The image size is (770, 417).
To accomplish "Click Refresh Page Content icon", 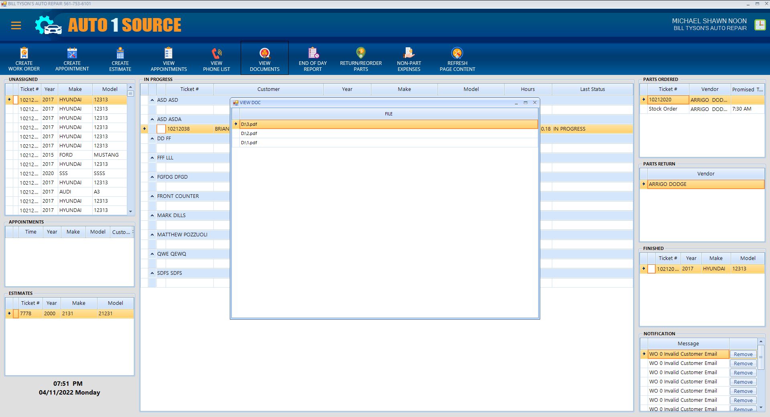I will (457, 53).
